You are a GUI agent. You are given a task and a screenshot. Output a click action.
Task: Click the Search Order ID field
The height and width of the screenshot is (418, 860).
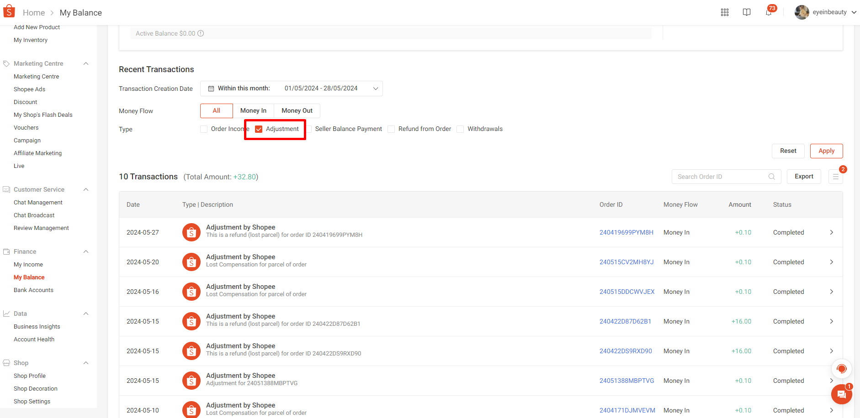(721, 177)
